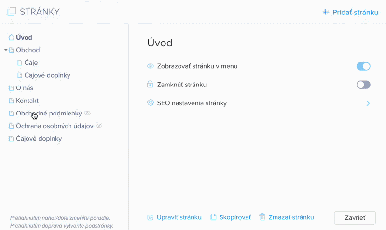This screenshot has width=386, height=230.
Task: Click the plus icon to add page
Action: [x=325, y=12]
